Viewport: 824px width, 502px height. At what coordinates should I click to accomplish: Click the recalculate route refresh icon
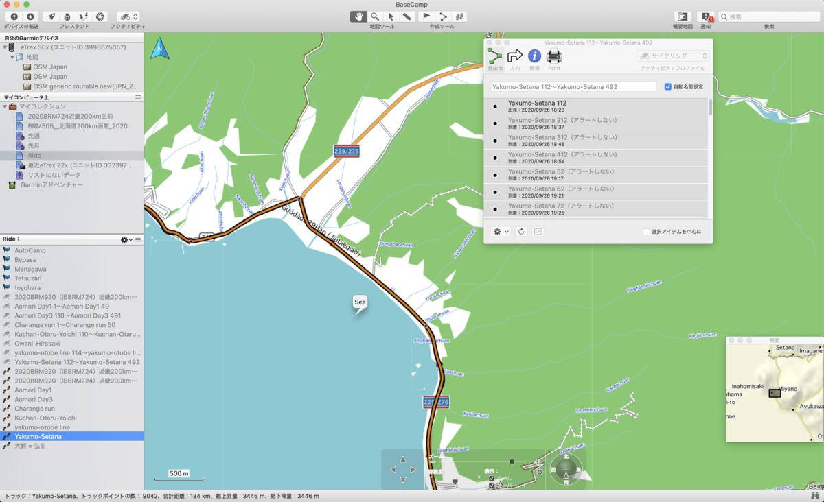click(x=521, y=232)
